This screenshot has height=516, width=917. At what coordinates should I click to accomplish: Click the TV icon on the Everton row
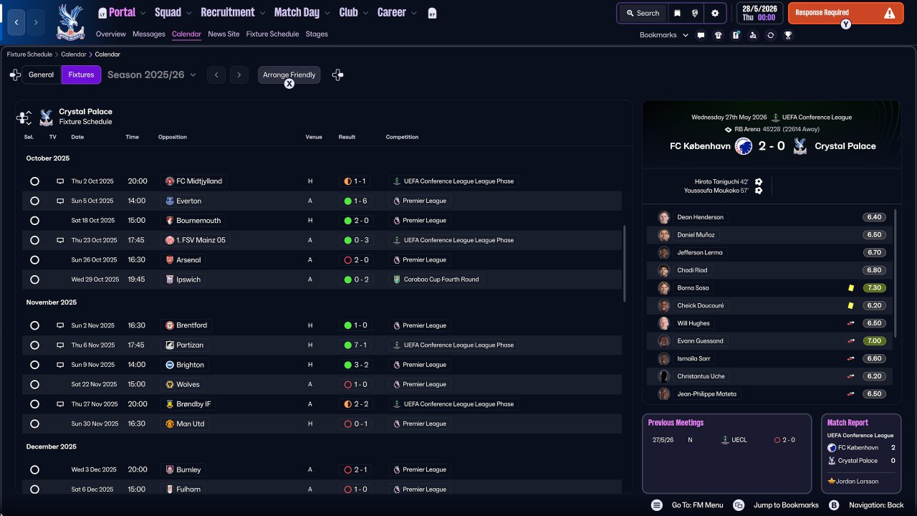(60, 201)
